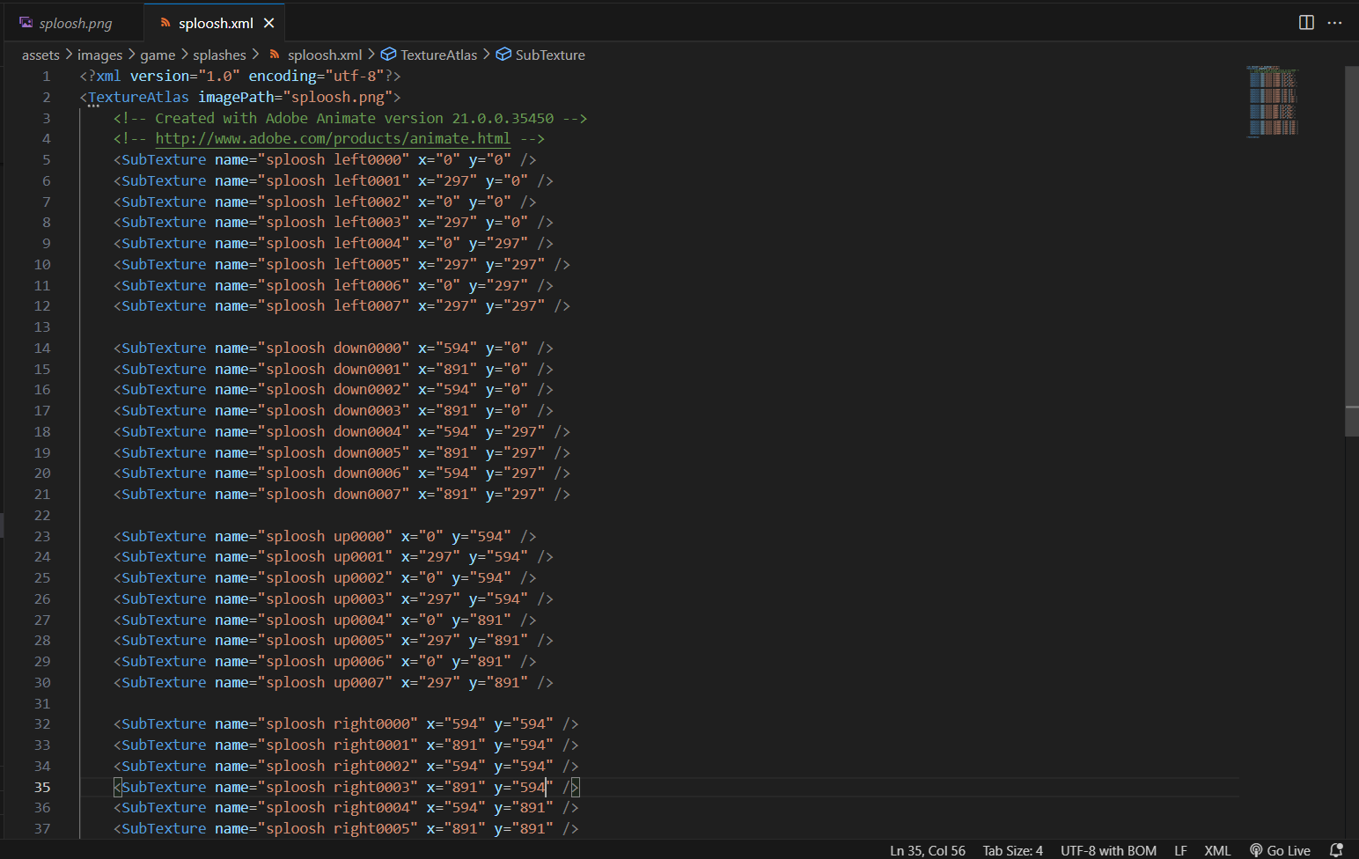Select the SubTexture symbol in the breadcrumb
The image size is (1359, 859).
tap(551, 55)
